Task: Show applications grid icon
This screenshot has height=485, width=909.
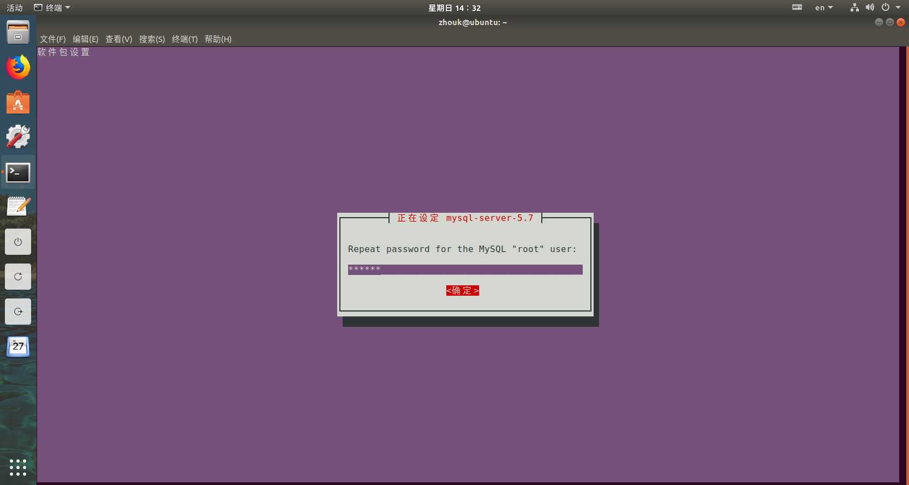Action: (18, 468)
